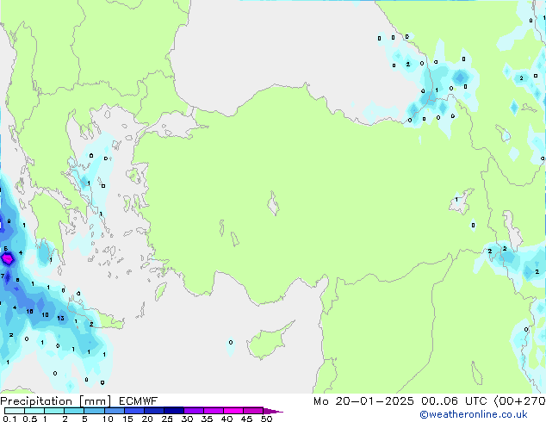Select the value 1 on Cyprus-shaped lake island region

point(456,200)
